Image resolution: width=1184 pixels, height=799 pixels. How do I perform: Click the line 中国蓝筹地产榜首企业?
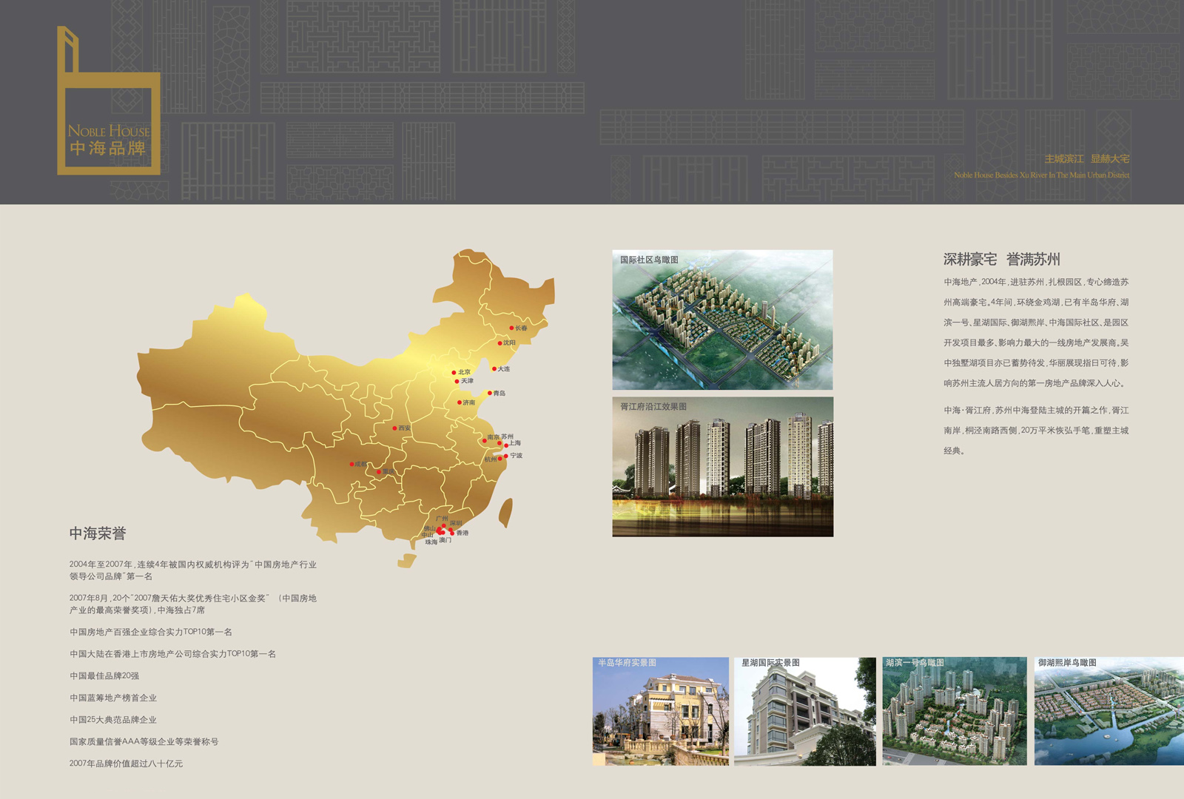113,698
